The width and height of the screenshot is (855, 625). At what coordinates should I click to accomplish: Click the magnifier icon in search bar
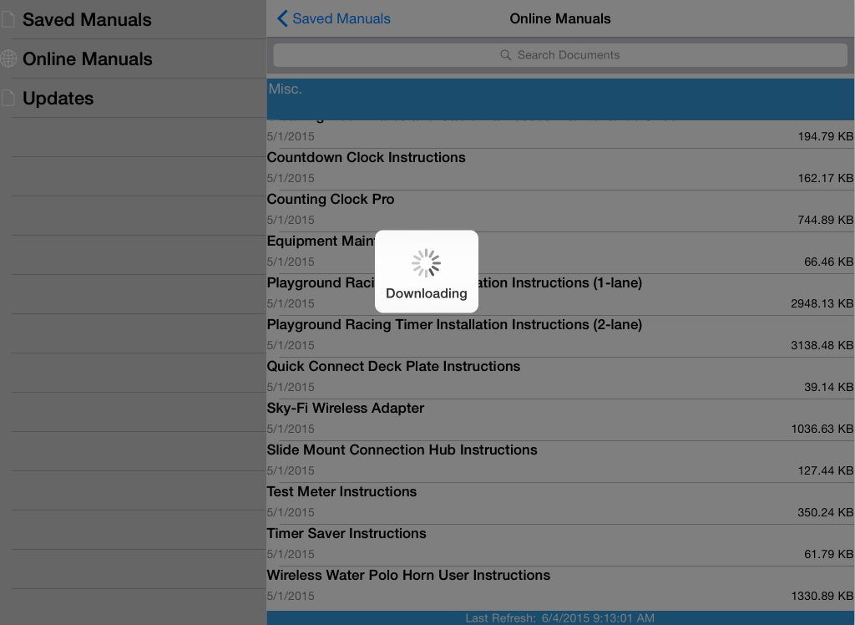[505, 55]
